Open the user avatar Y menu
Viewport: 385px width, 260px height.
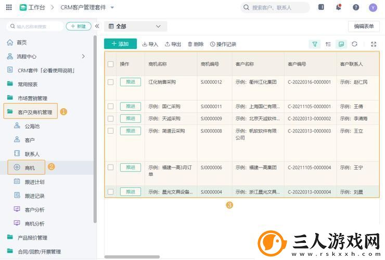(373, 8)
